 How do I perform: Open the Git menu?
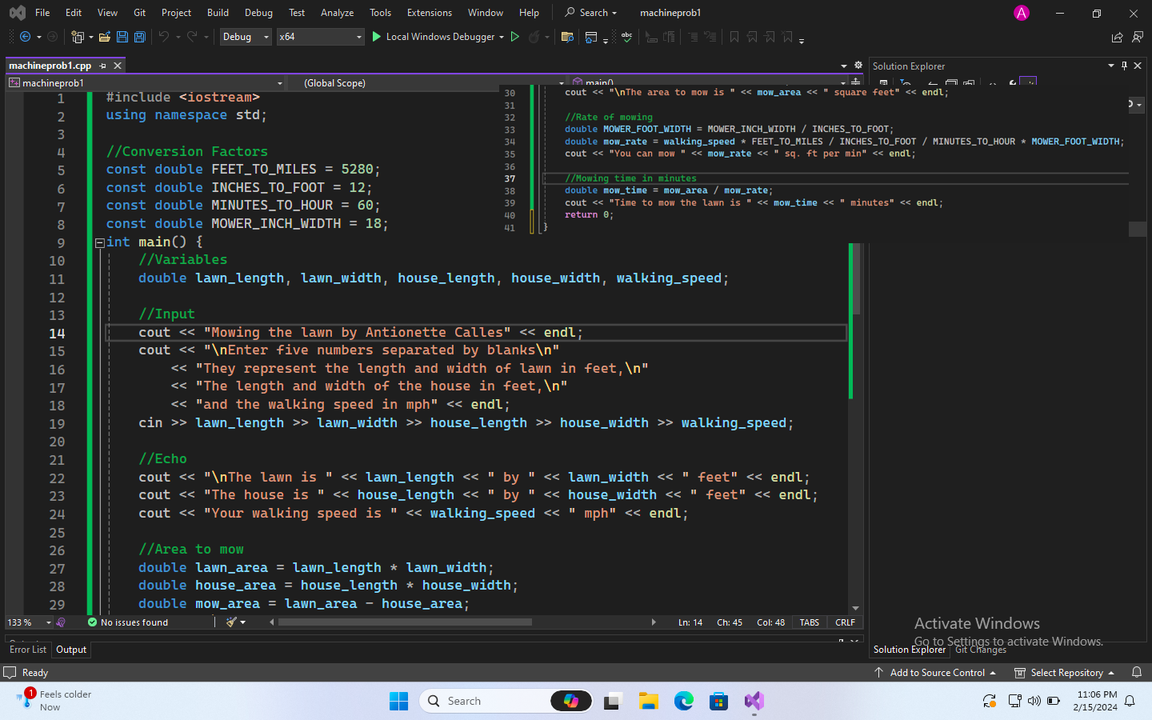pyautogui.click(x=139, y=12)
